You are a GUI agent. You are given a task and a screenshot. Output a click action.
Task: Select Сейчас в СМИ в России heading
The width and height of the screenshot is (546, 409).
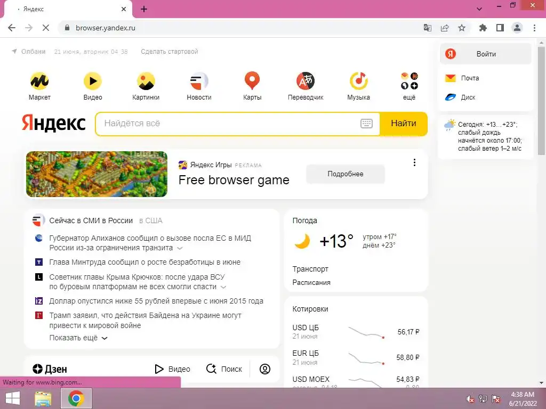91,220
